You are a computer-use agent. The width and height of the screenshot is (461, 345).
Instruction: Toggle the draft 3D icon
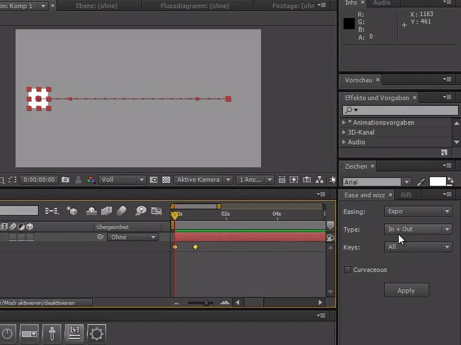tap(71, 210)
